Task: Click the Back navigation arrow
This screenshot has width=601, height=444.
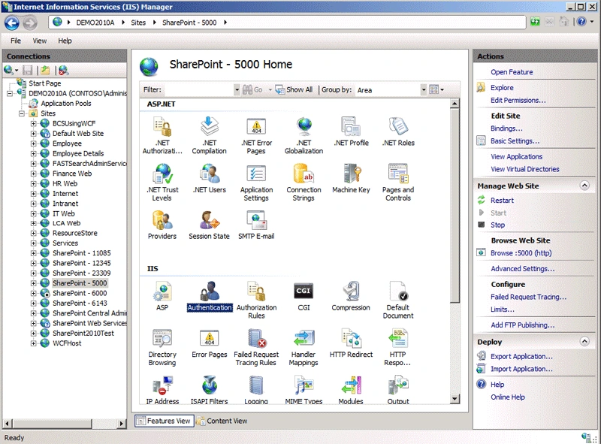Action: pos(12,23)
